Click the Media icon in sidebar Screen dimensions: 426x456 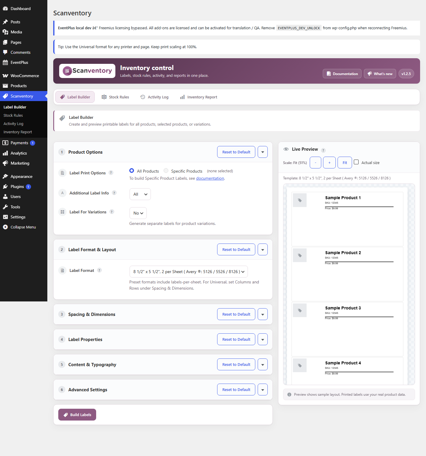point(5,32)
